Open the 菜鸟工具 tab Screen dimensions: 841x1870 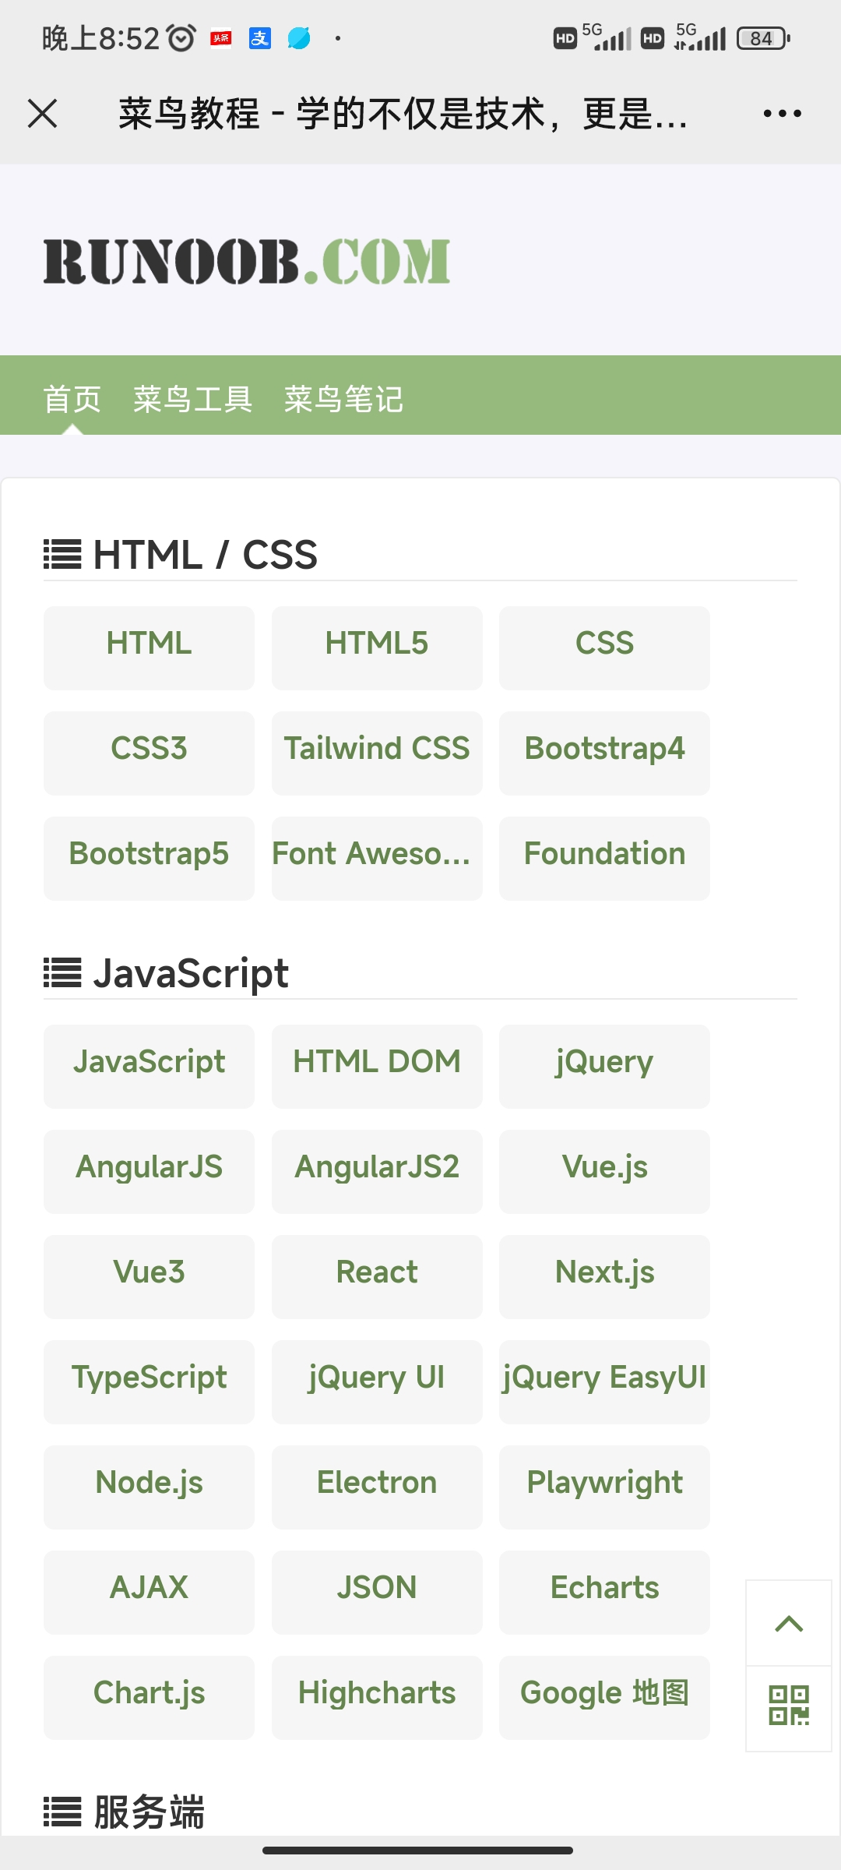click(192, 399)
